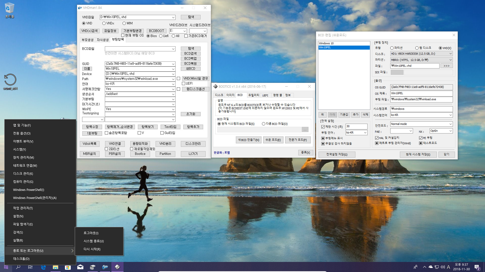Screen dimensions: 485x272
Task: Click '현재 시스템 저장(S)' in BCD editor
Action: (418, 154)
